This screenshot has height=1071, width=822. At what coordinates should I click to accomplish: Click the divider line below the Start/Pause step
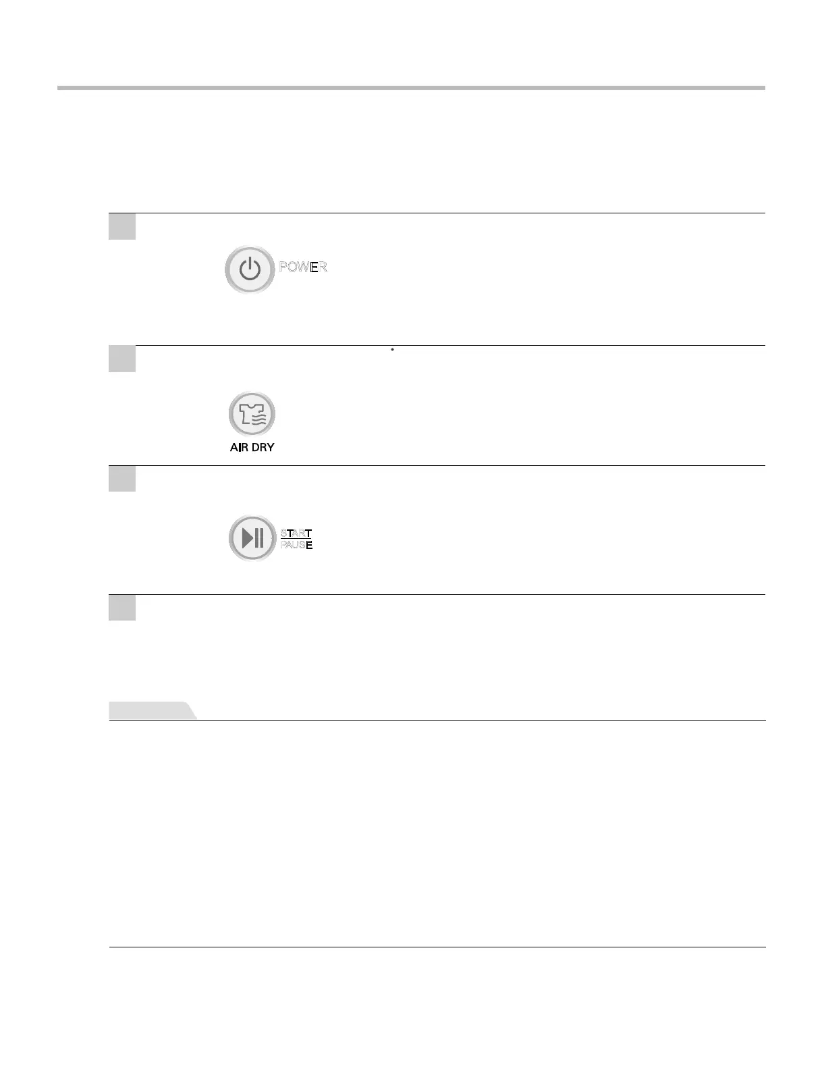[450, 595]
